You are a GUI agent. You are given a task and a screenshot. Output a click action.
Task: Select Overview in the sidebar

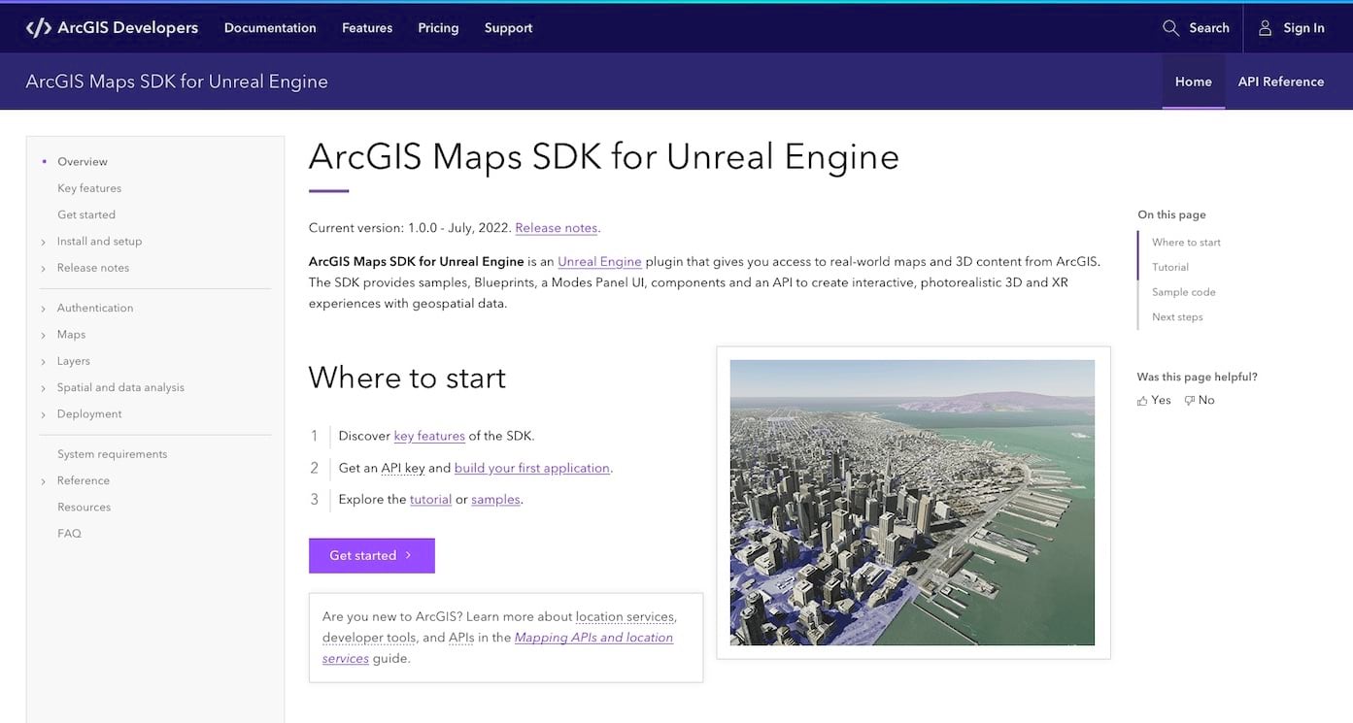83,162
